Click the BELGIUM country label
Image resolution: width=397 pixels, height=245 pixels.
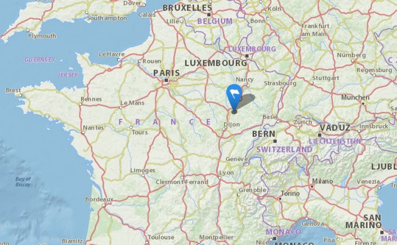(x=215, y=21)
